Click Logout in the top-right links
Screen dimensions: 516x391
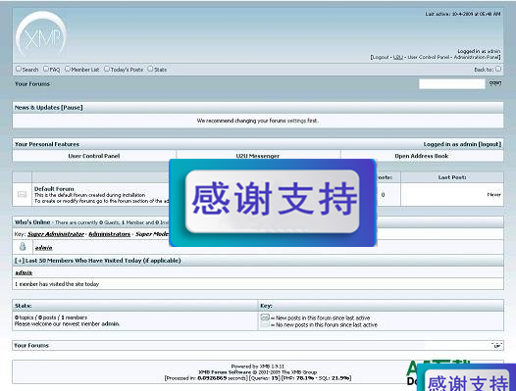[x=381, y=57]
